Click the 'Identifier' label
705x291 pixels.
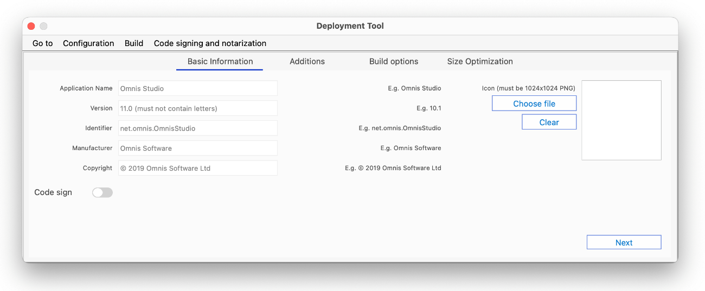point(99,128)
